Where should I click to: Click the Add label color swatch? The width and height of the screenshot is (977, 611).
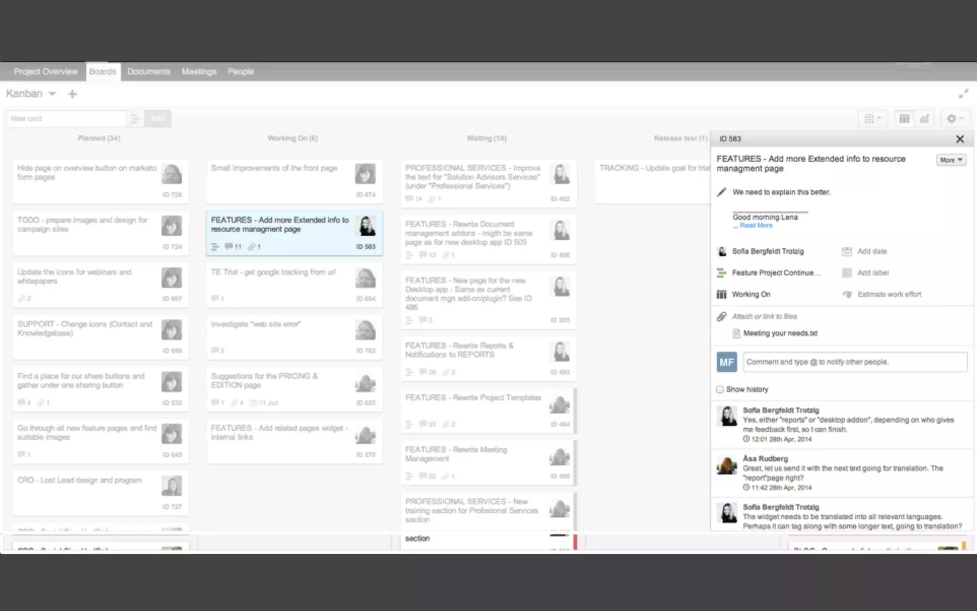coord(847,273)
